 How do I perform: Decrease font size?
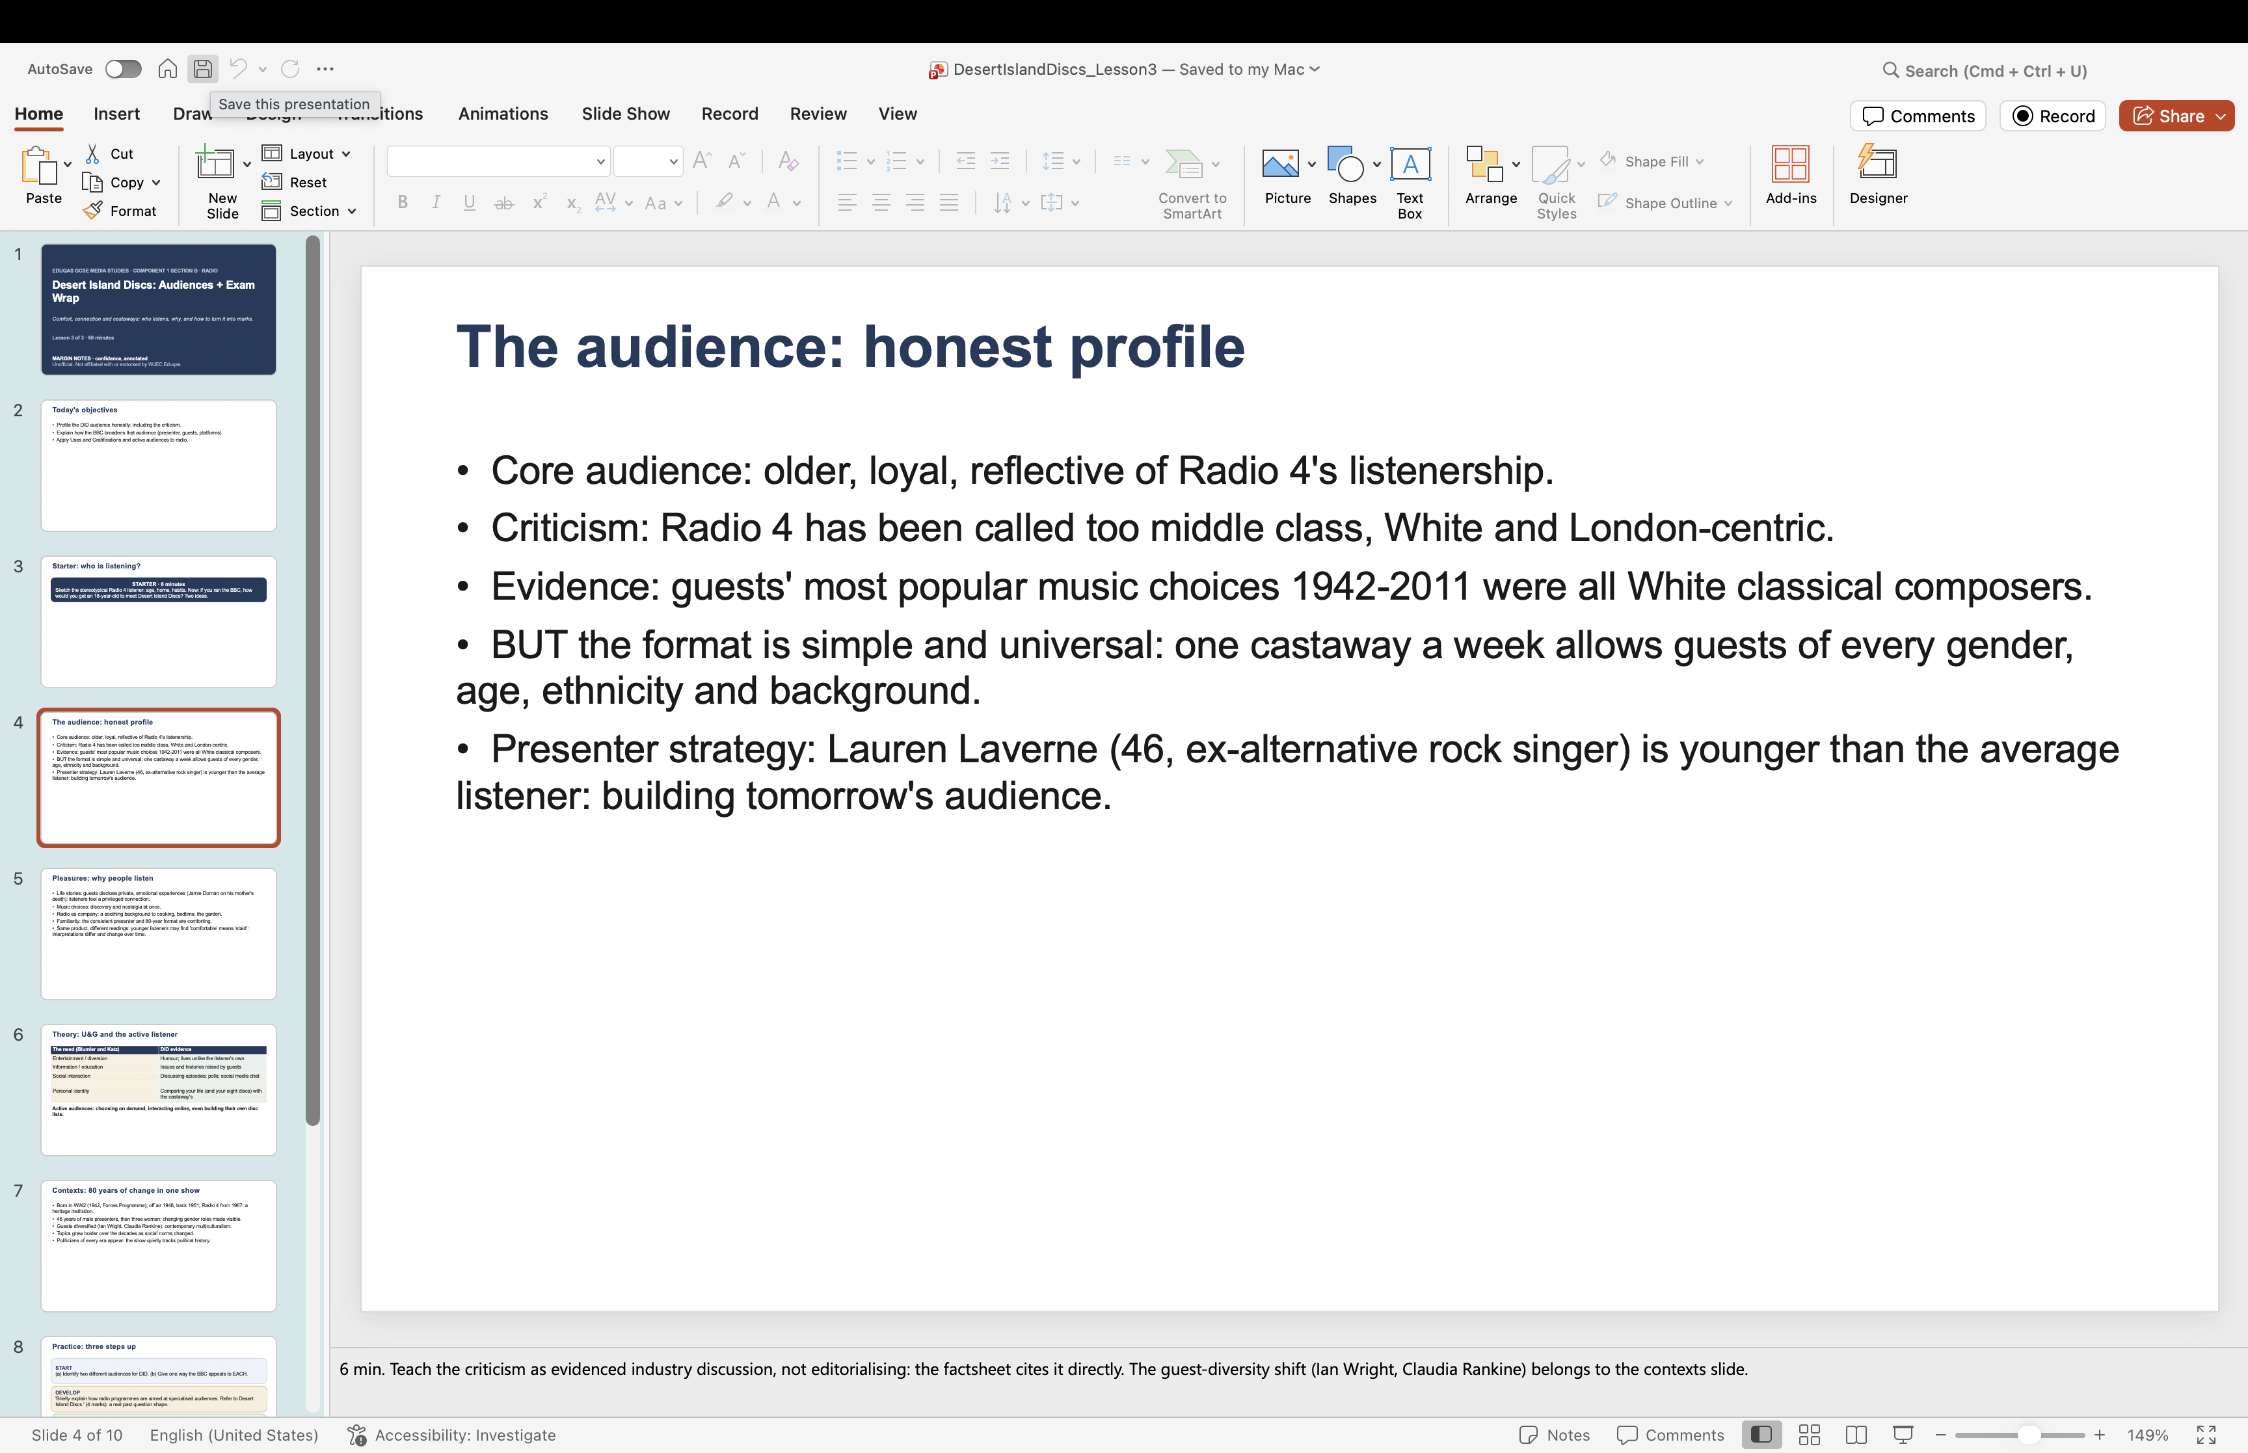coord(736,161)
